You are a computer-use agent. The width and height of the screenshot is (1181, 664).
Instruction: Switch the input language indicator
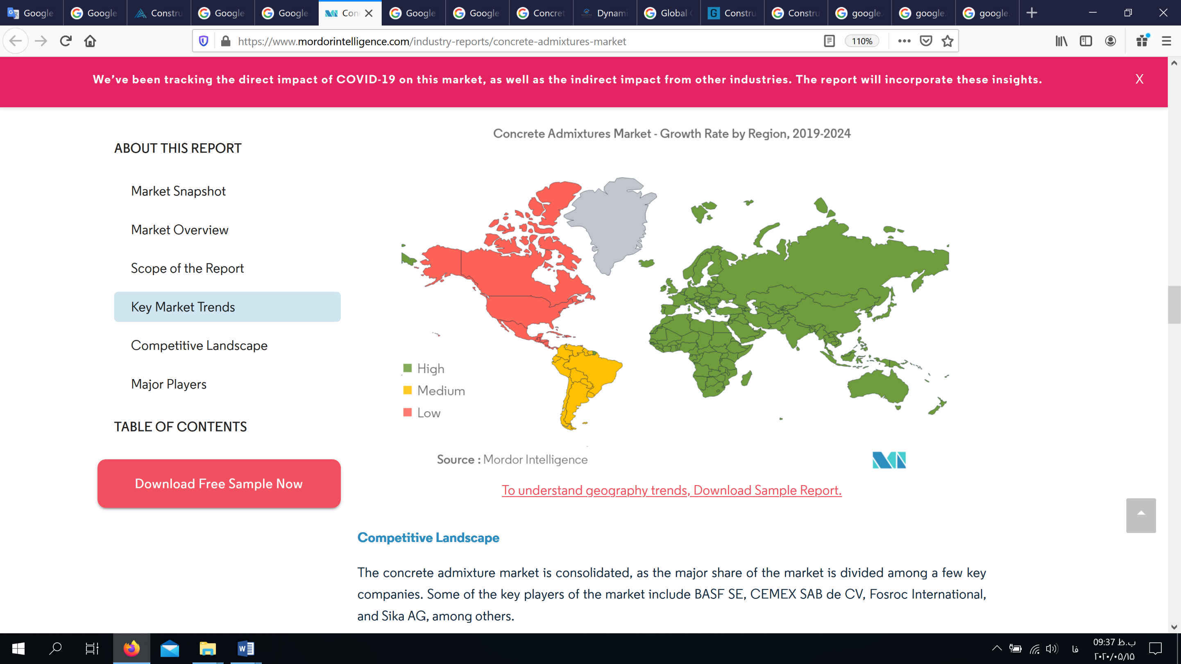[1074, 648]
